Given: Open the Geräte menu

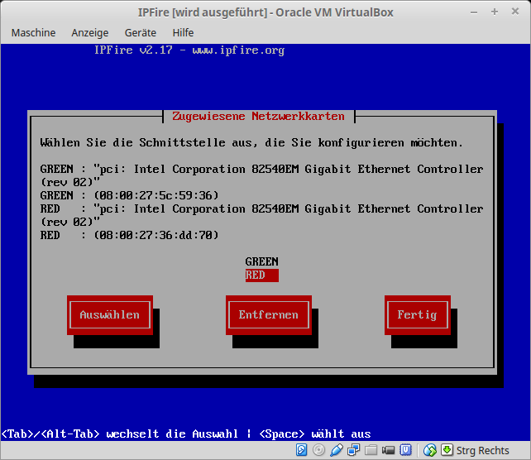Looking at the screenshot, I should (141, 32).
